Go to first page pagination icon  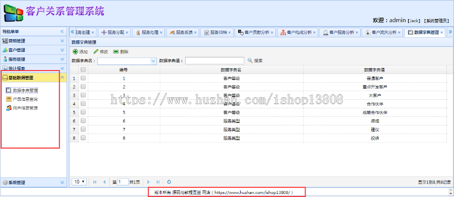pyautogui.click(x=95, y=182)
